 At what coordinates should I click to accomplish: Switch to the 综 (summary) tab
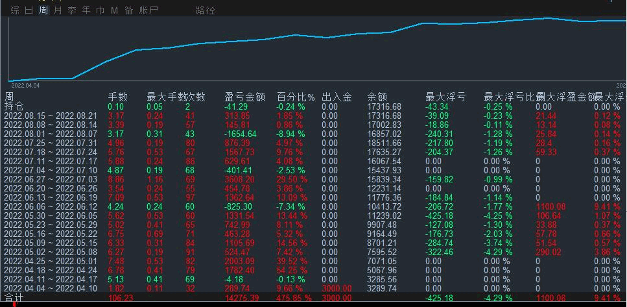[14, 10]
